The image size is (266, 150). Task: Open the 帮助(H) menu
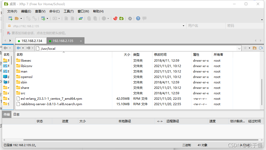click(x=98, y=11)
